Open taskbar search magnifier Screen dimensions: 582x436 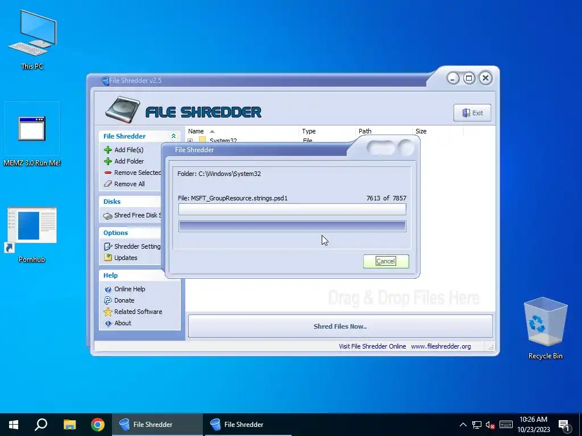point(41,425)
